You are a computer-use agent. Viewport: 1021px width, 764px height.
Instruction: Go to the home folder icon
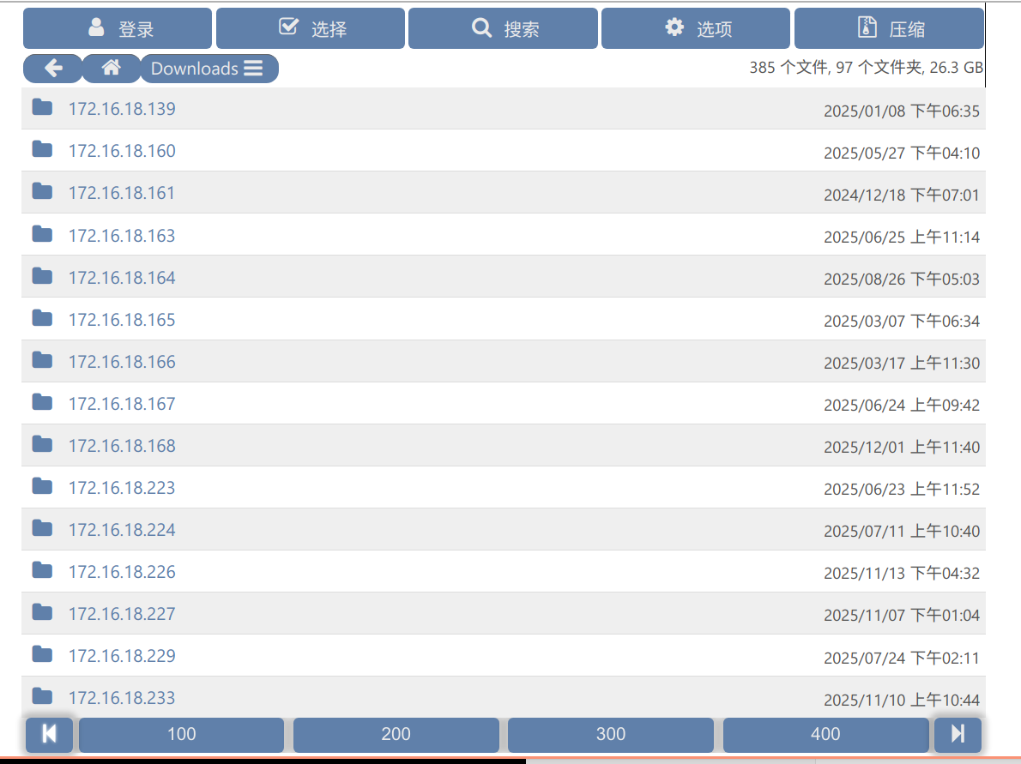111,69
